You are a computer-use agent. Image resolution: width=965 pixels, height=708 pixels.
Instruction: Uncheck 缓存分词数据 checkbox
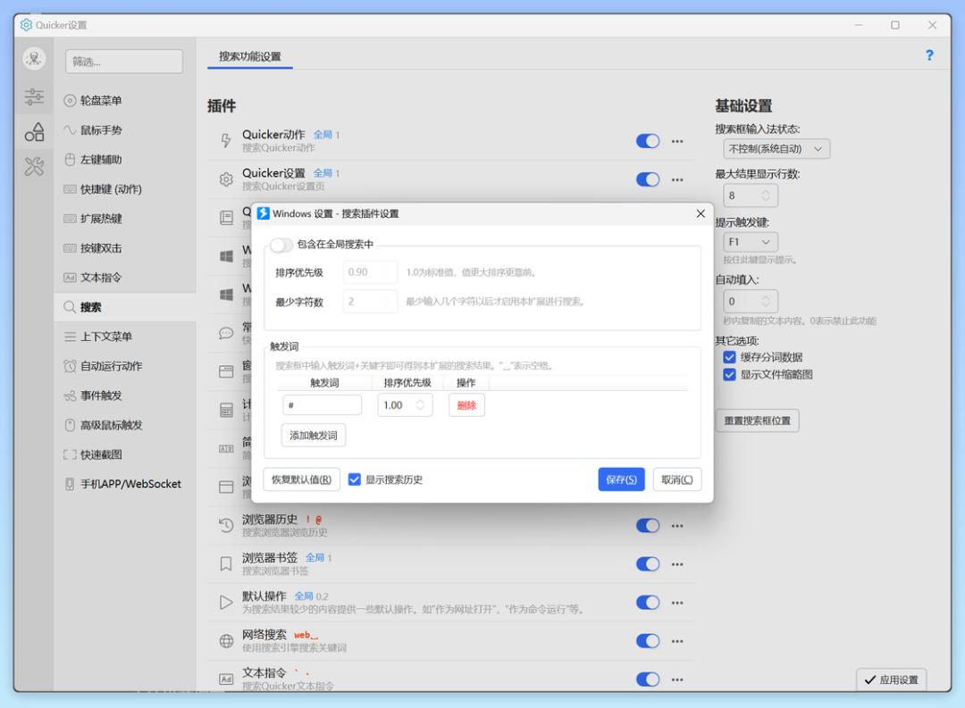click(x=730, y=357)
